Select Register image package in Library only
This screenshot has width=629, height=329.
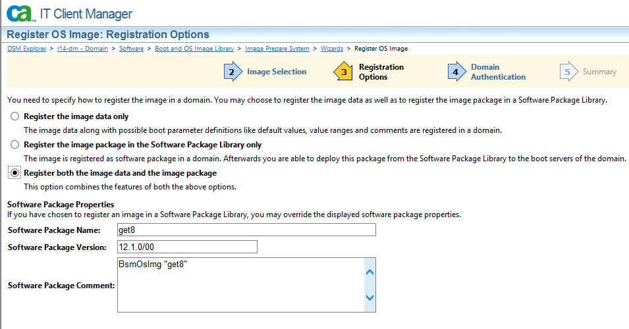(x=15, y=145)
